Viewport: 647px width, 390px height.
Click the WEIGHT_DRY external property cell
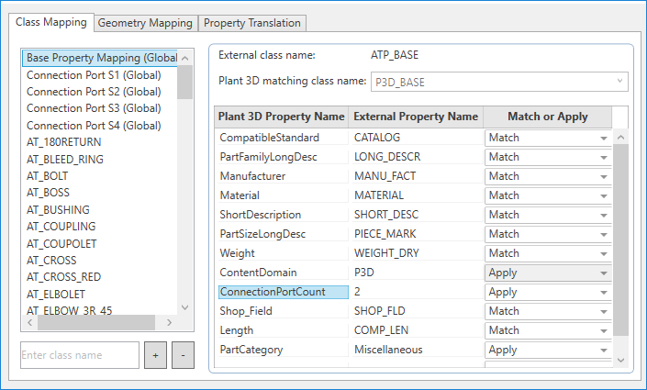(418, 253)
